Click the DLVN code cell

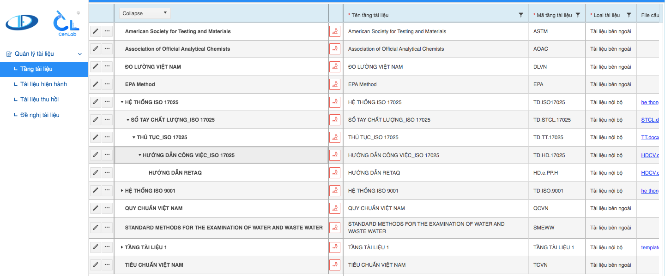pos(556,67)
